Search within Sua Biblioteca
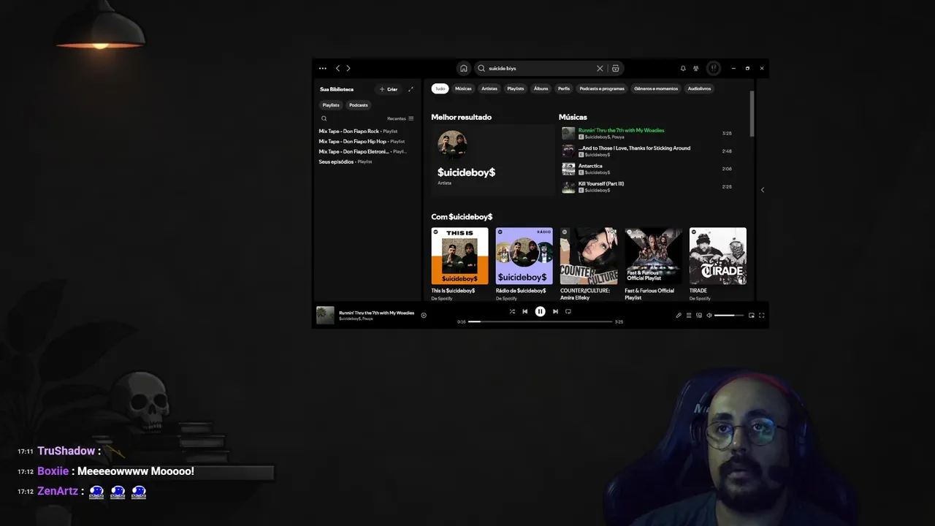935x526 pixels. coord(324,118)
